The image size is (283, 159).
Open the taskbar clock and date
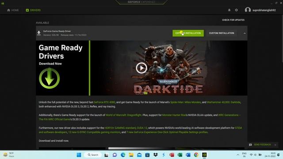click(x=270, y=155)
